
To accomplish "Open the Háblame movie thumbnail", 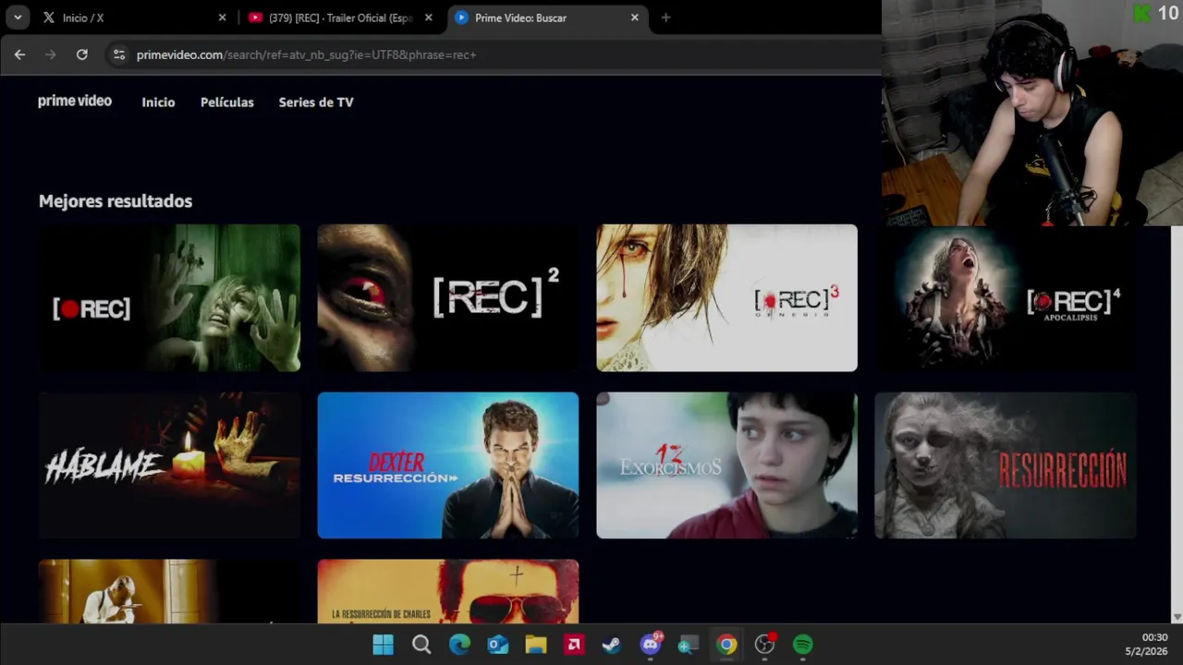I will pyautogui.click(x=169, y=465).
